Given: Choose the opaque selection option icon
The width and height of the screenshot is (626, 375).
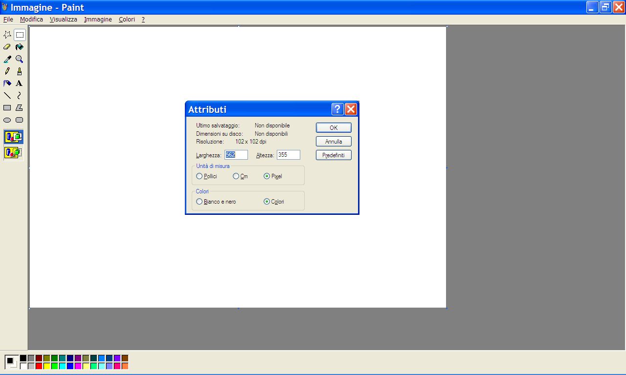Looking at the screenshot, I should tap(14, 137).
